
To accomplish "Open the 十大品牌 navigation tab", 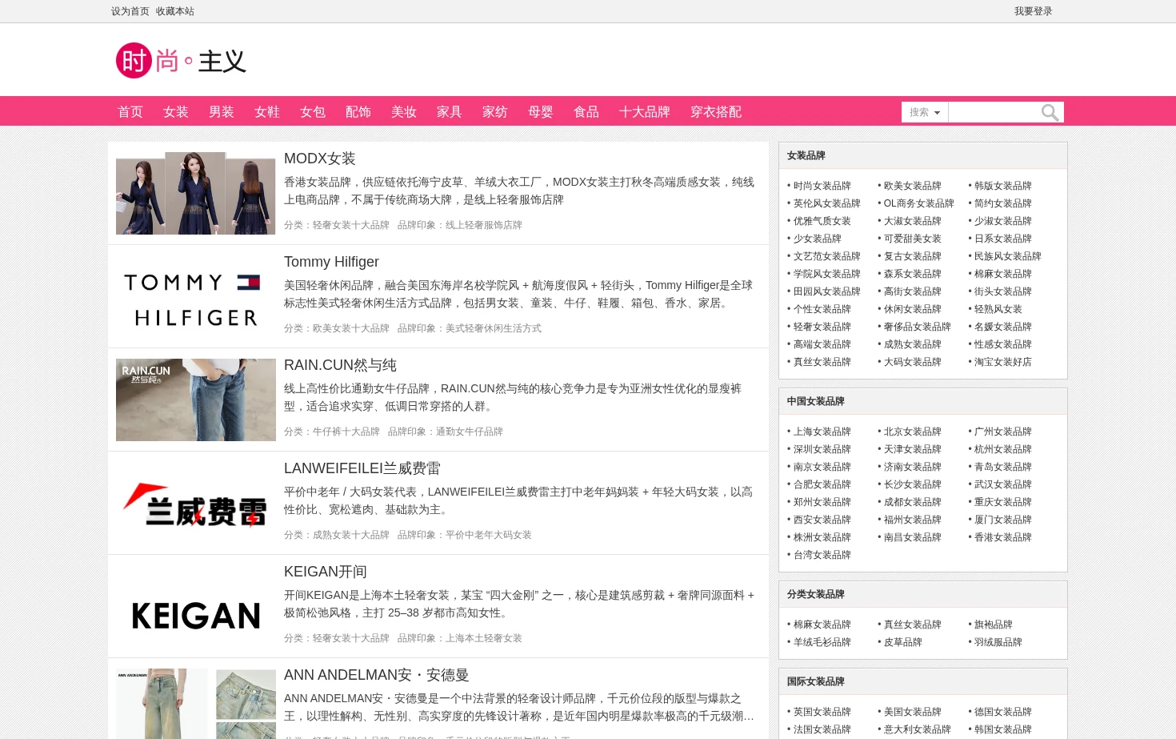I will tap(645, 112).
